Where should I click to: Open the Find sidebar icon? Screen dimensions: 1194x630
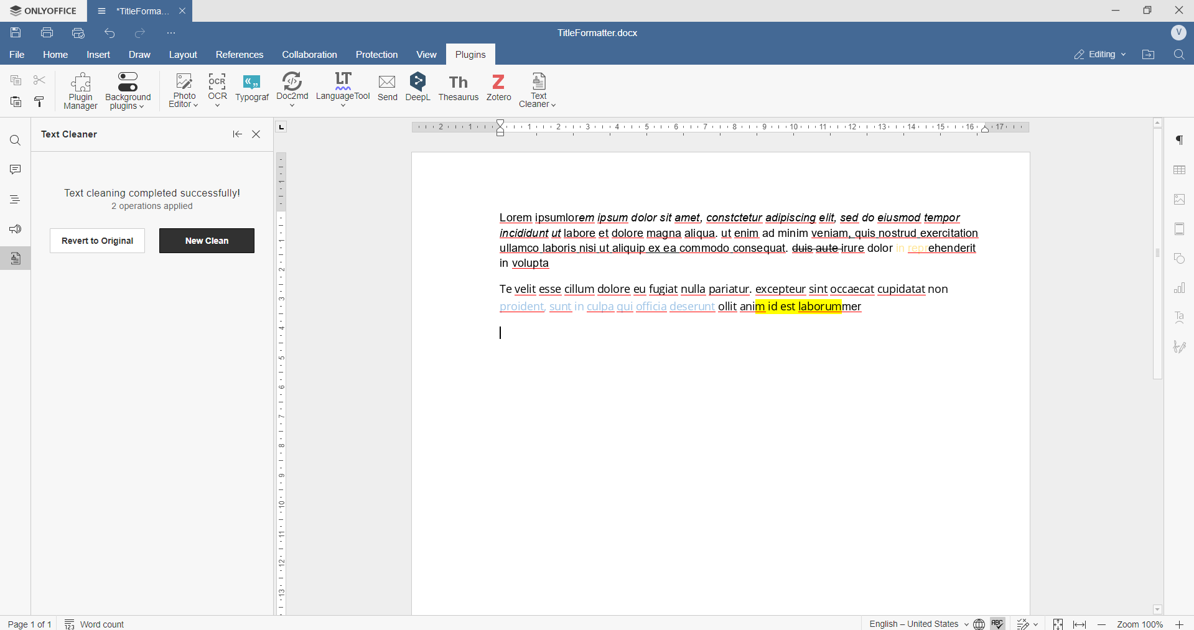click(x=16, y=141)
